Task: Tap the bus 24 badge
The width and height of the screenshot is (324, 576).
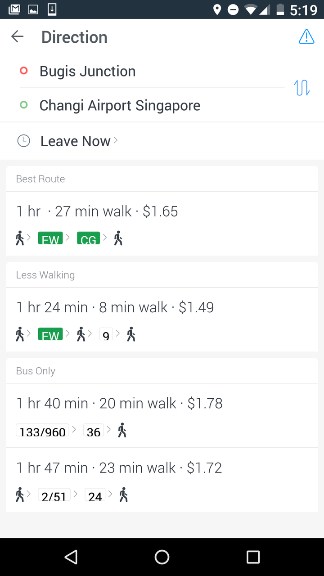Action: tap(95, 495)
